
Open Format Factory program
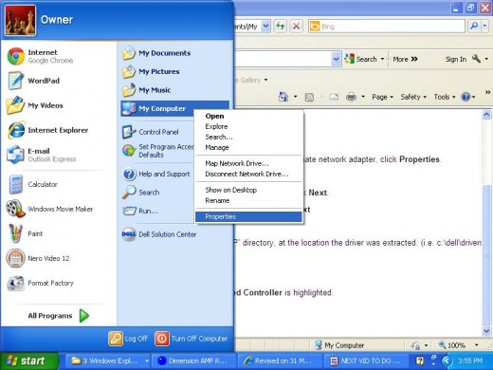click(41, 283)
